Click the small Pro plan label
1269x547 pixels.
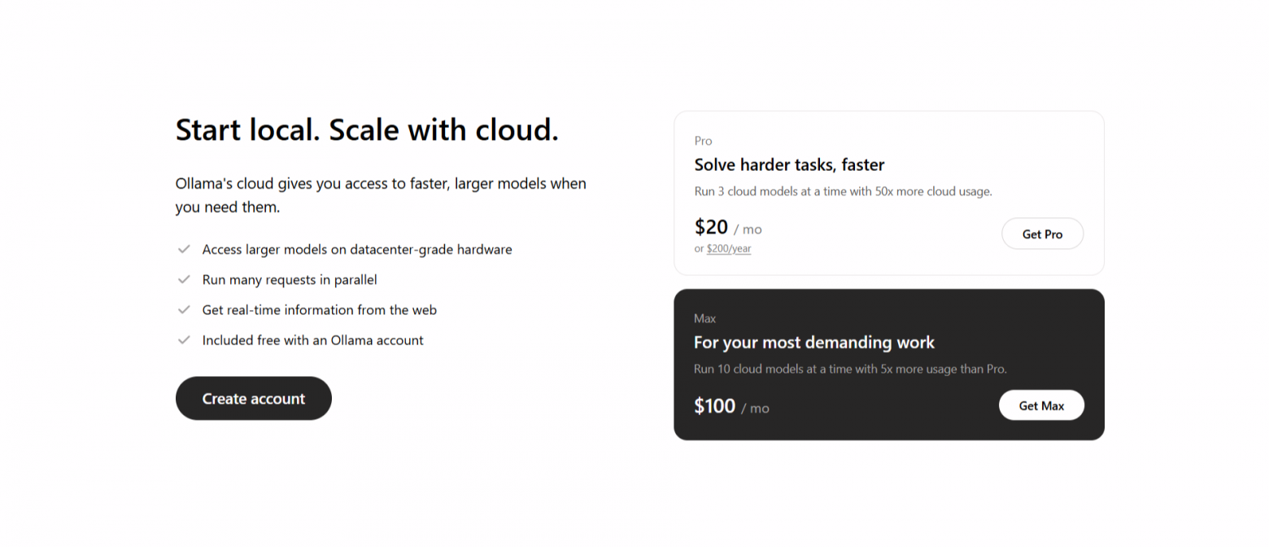point(703,141)
